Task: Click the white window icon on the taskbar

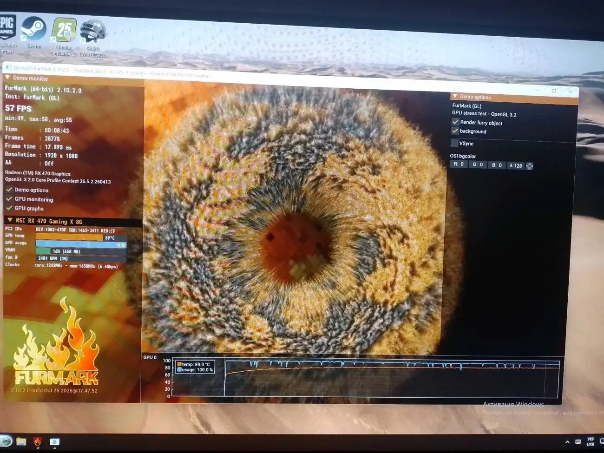Action: tap(54, 441)
